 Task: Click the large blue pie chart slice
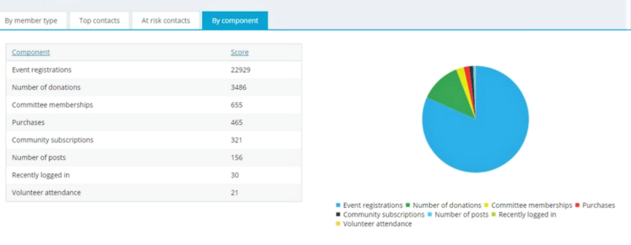pyautogui.click(x=483, y=133)
